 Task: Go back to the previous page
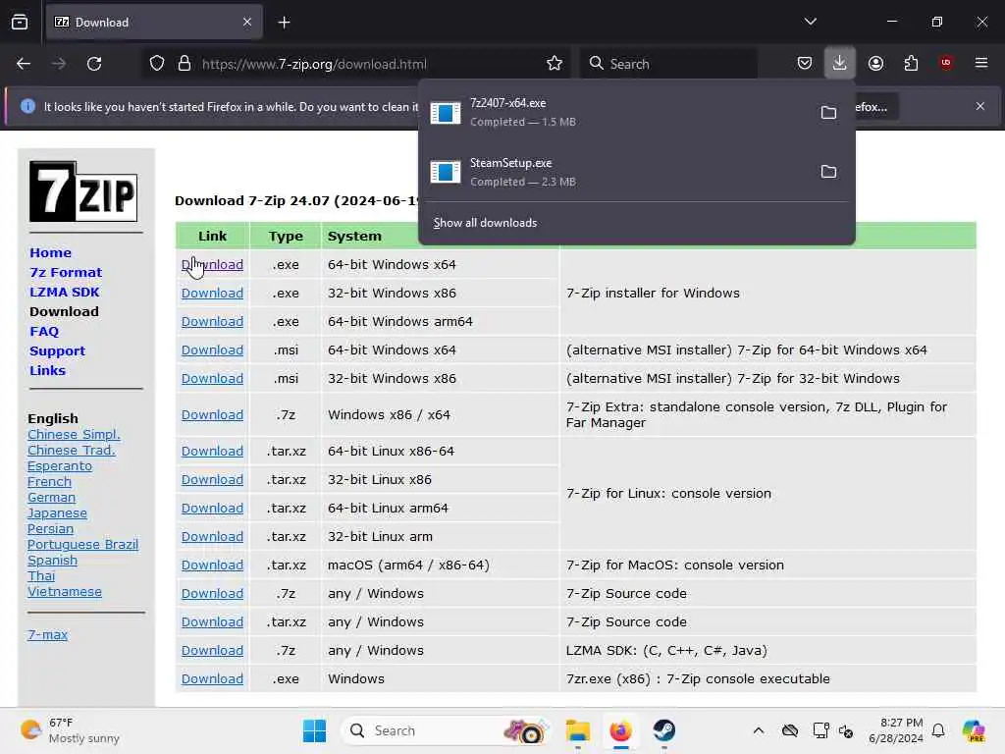[24, 64]
